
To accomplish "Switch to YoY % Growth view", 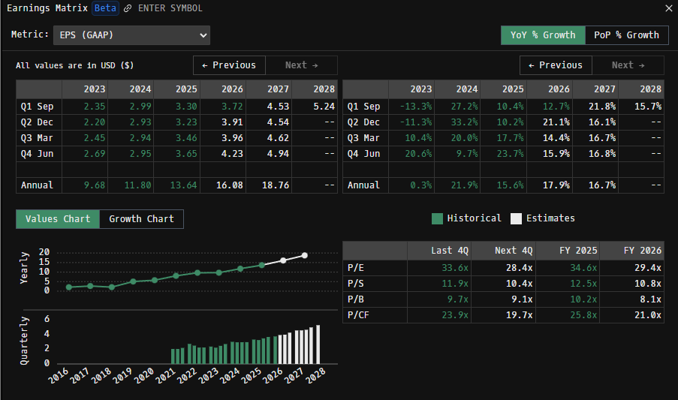I will coord(543,35).
